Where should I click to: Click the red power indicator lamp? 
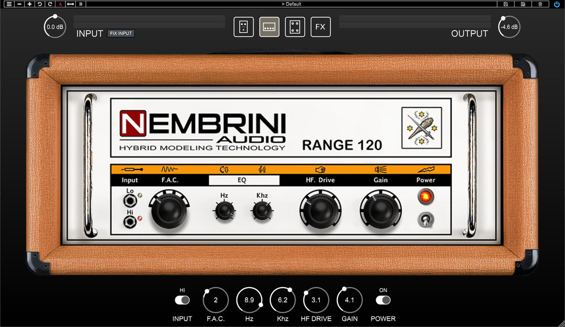pos(425,197)
